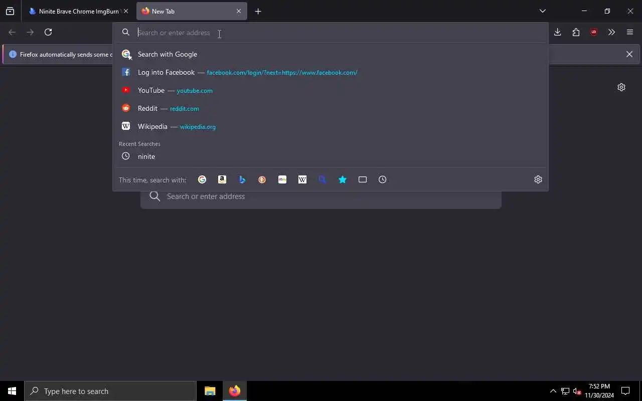The image size is (642, 401).
Task: Search this time with Amazon
Action: point(222,179)
